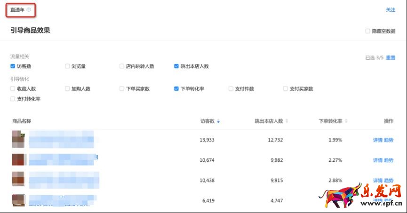Enable the 支付转化率 checkbox
Image resolution: width=407 pixels, height=213 pixels.
13,99
